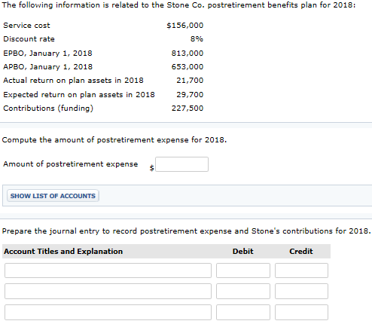This screenshot has height=327, width=372.
Task: Click the Service cost label
Action: tap(26, 26)
